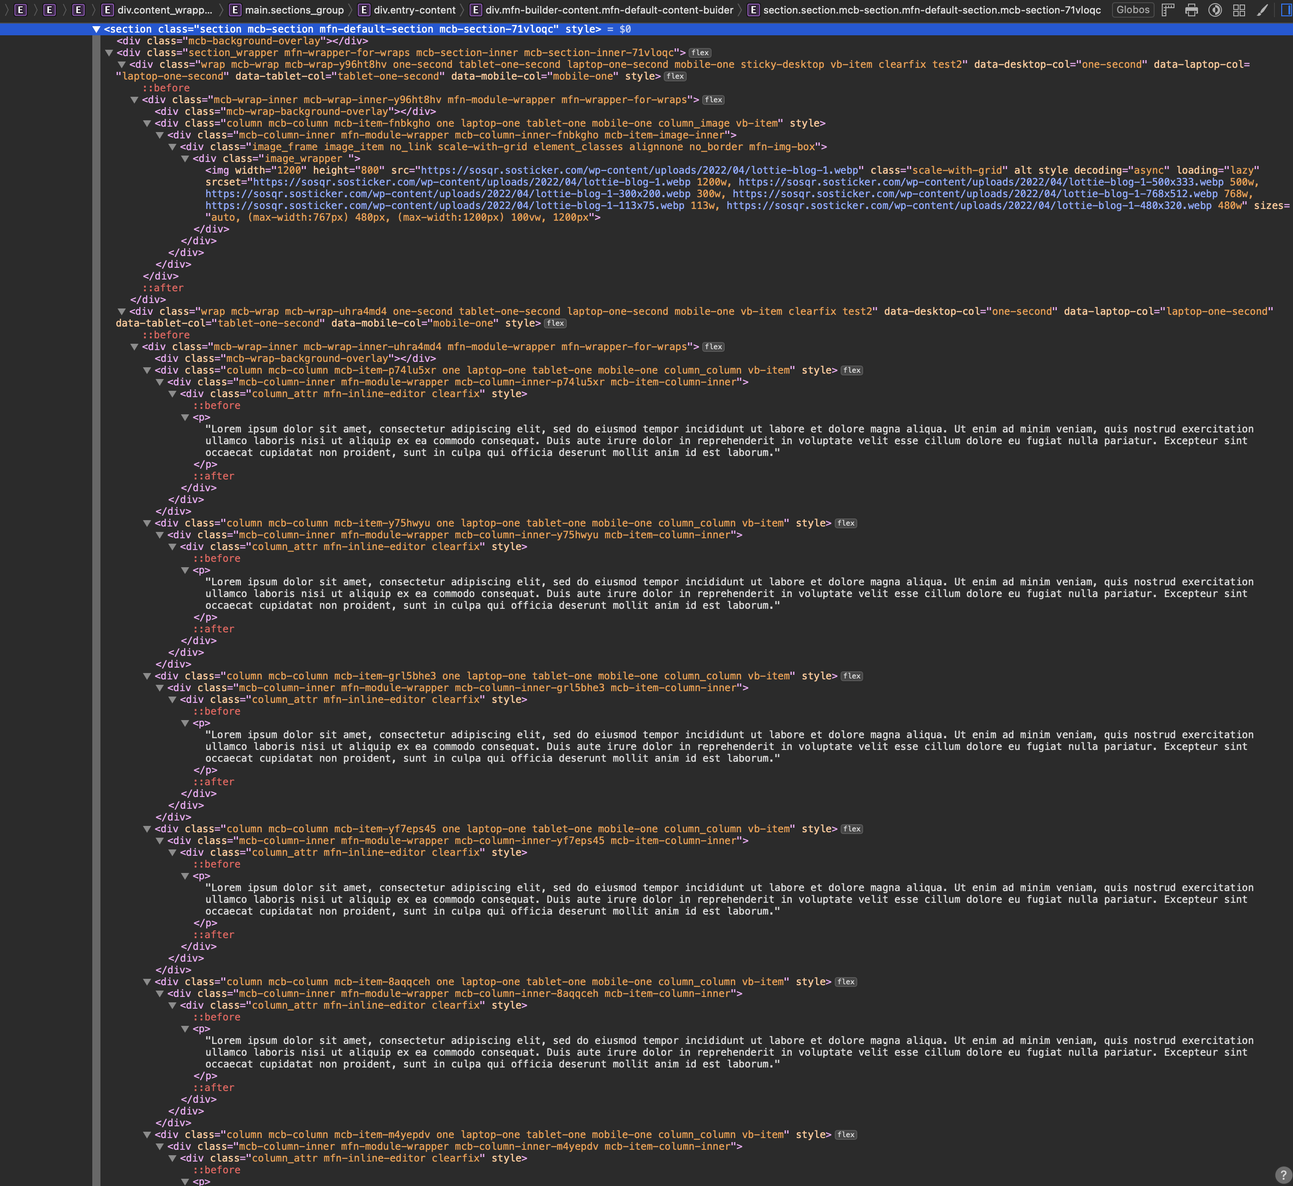Toggle forced appearance contrast icon
1293x1186 pixels.
click(1215, 10)
